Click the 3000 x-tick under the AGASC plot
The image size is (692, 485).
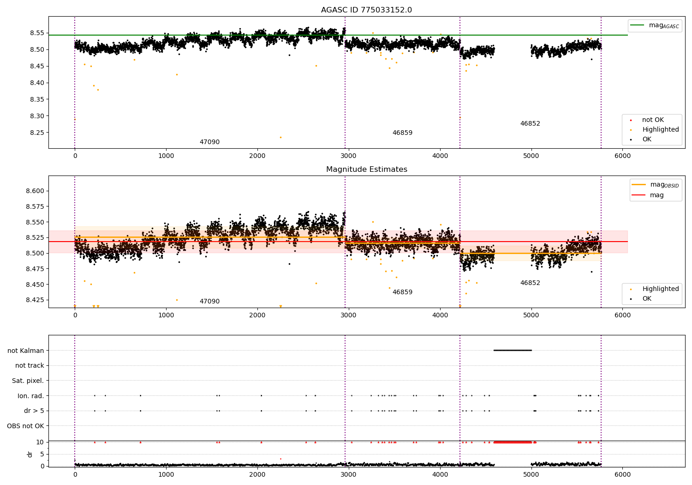(x=348, y=156)
